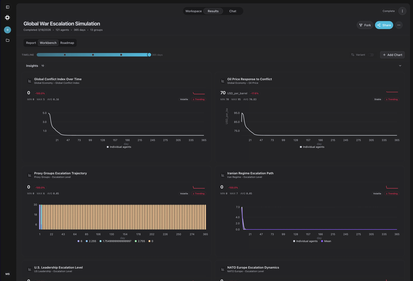The height and width of the screenshot is (281, 413).
Task: Toggle the left sidebar panel icon
Action: click(x=8, y=7)
